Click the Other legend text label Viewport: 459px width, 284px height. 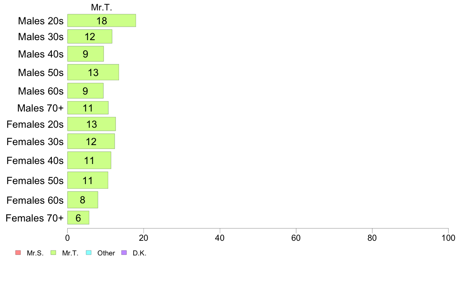pos(106,253)
